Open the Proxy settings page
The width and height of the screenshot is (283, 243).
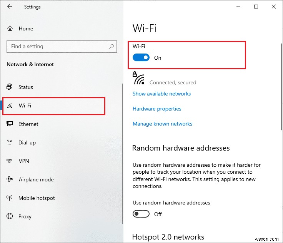click(25, 216)
